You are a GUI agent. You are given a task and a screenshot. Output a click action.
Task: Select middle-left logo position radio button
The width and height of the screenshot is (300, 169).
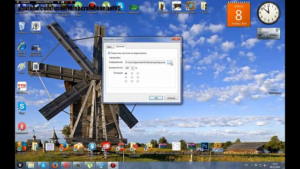(126, 77)
